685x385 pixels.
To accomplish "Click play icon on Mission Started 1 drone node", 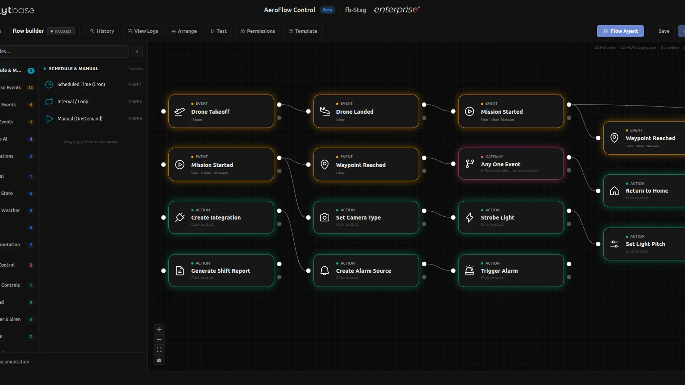I will tap(470, 112).
